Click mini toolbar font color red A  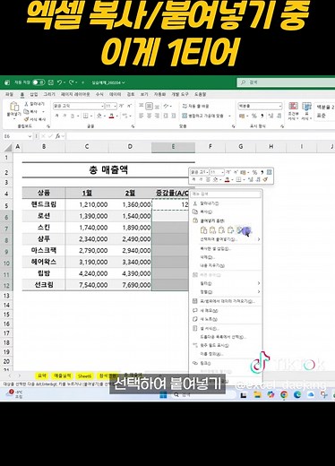[227, 179]
